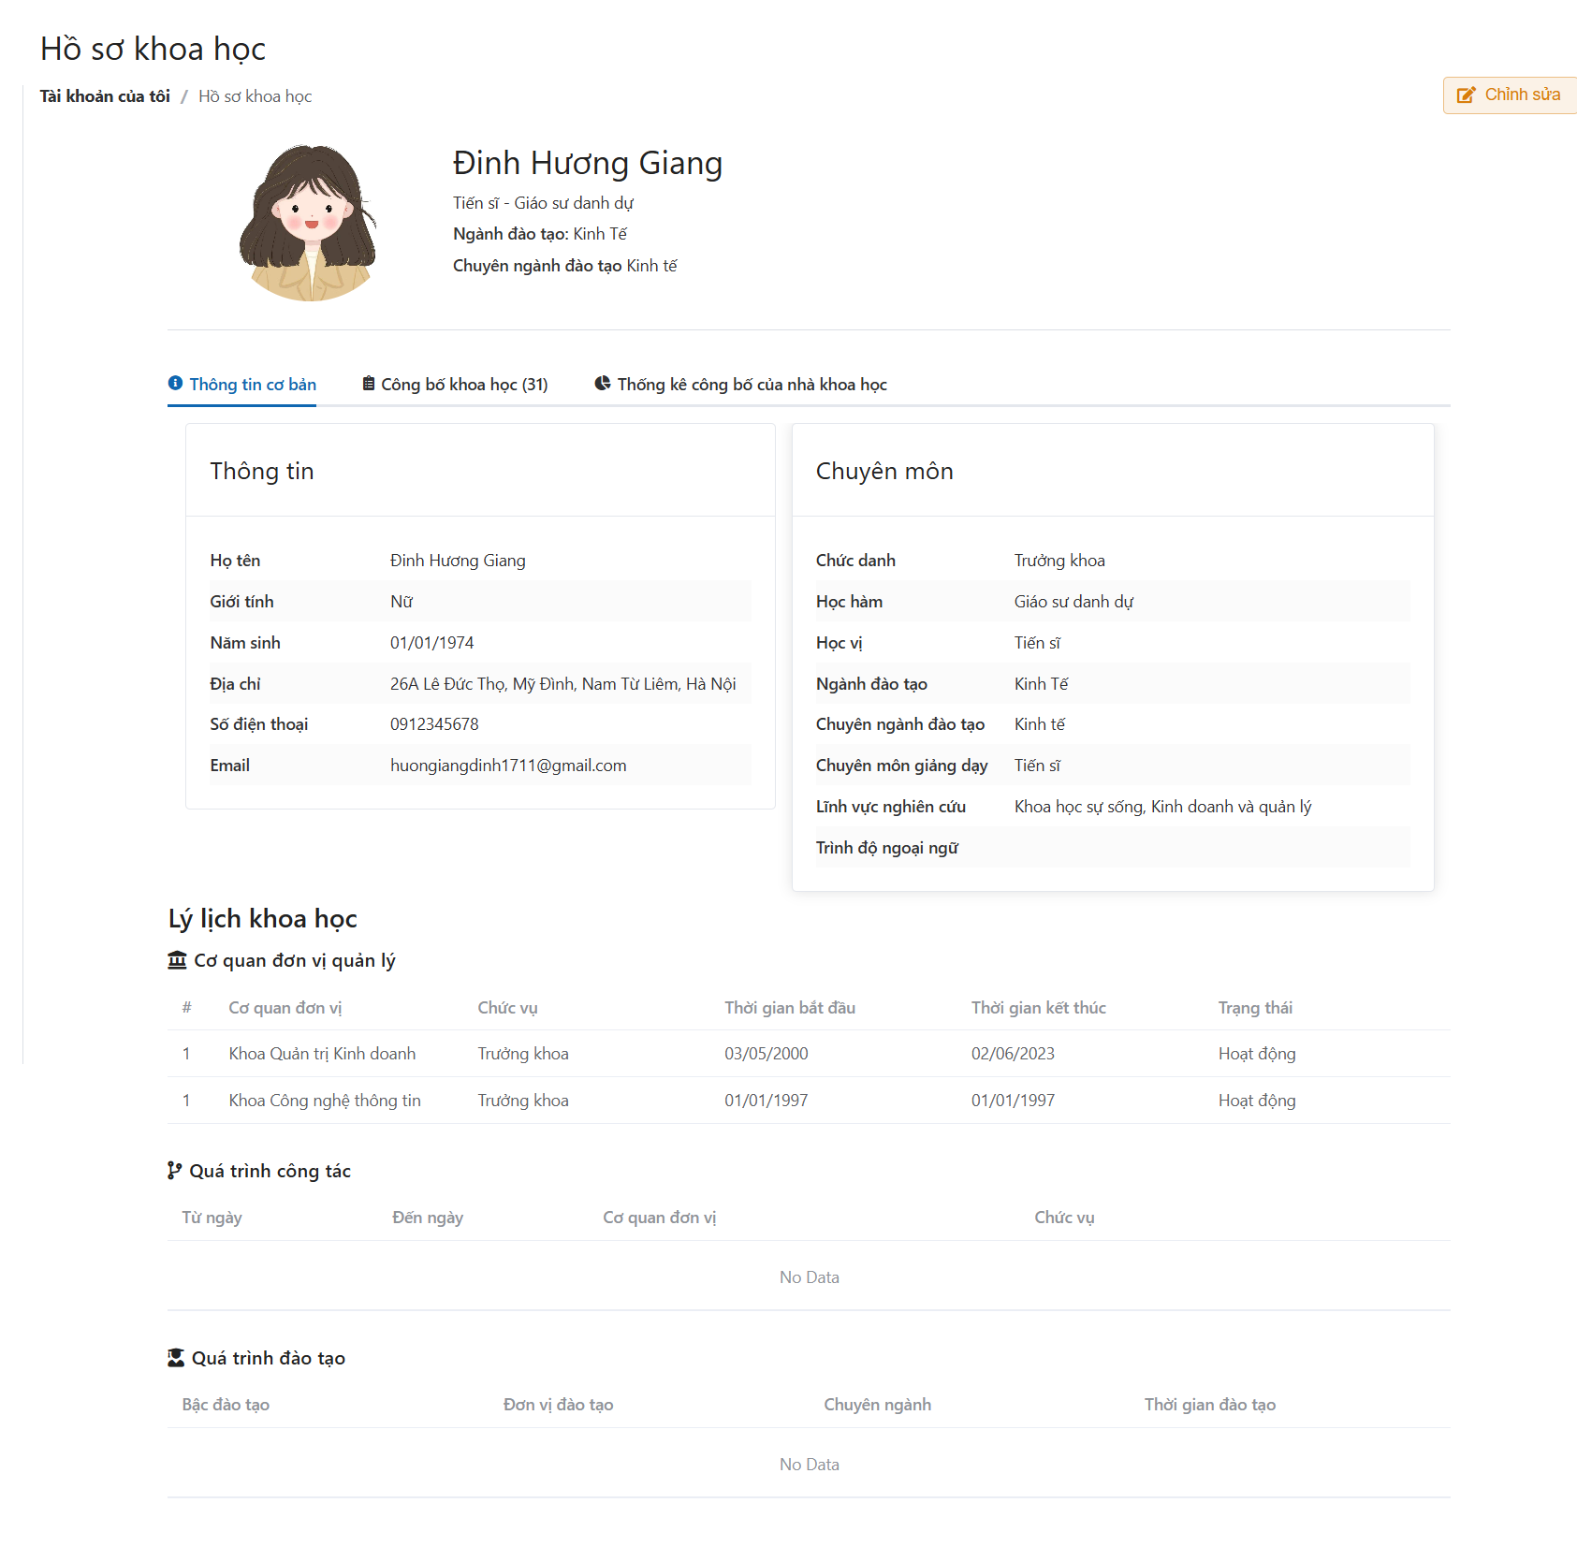Click the email huongiangdinh1711@gmail.com
The width and height of the screenshot is (1577, 1561).
(x=508, y=766)
